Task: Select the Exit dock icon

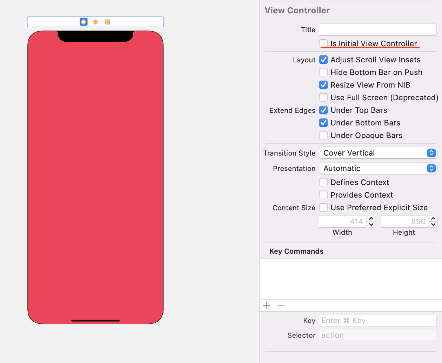Action: point(108,22)
